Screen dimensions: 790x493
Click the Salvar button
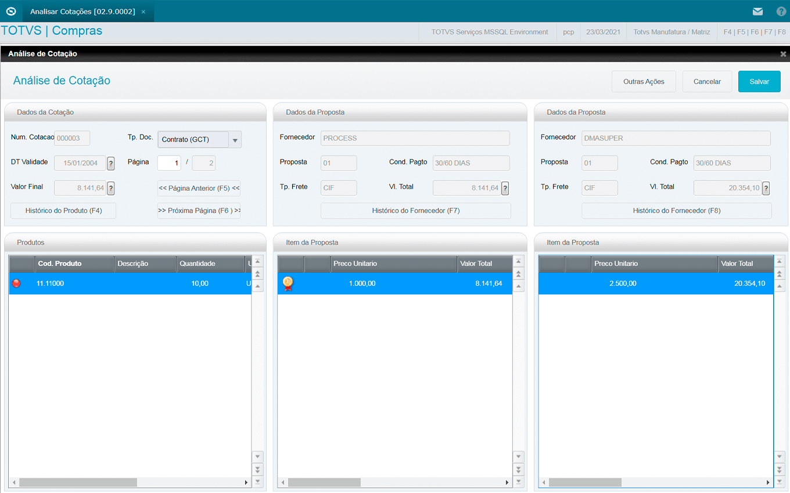759,82
